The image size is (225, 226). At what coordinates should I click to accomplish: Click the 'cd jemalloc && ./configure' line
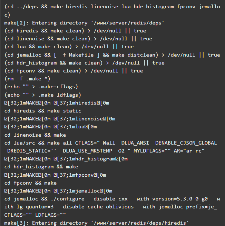tap(112, 207)
